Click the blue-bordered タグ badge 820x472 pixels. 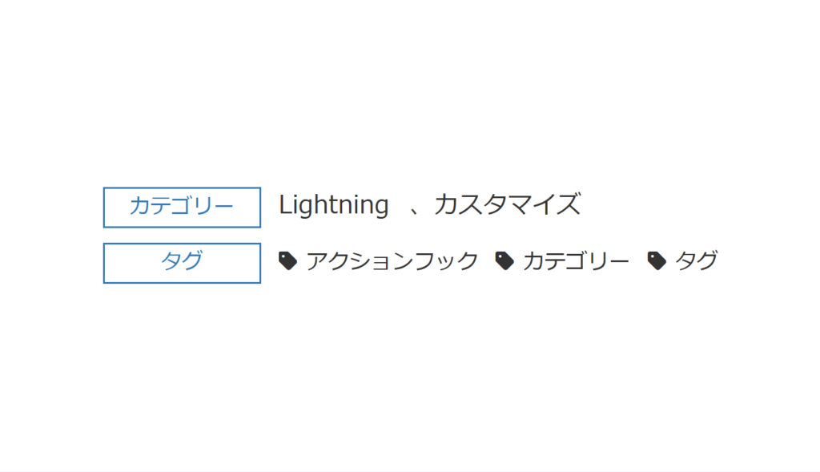182,262
